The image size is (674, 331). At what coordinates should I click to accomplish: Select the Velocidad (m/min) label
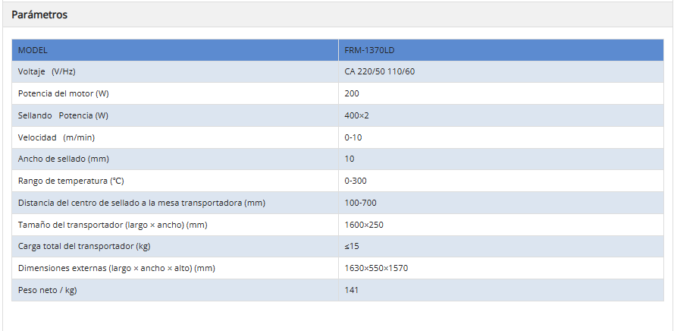tap(56, 137)
